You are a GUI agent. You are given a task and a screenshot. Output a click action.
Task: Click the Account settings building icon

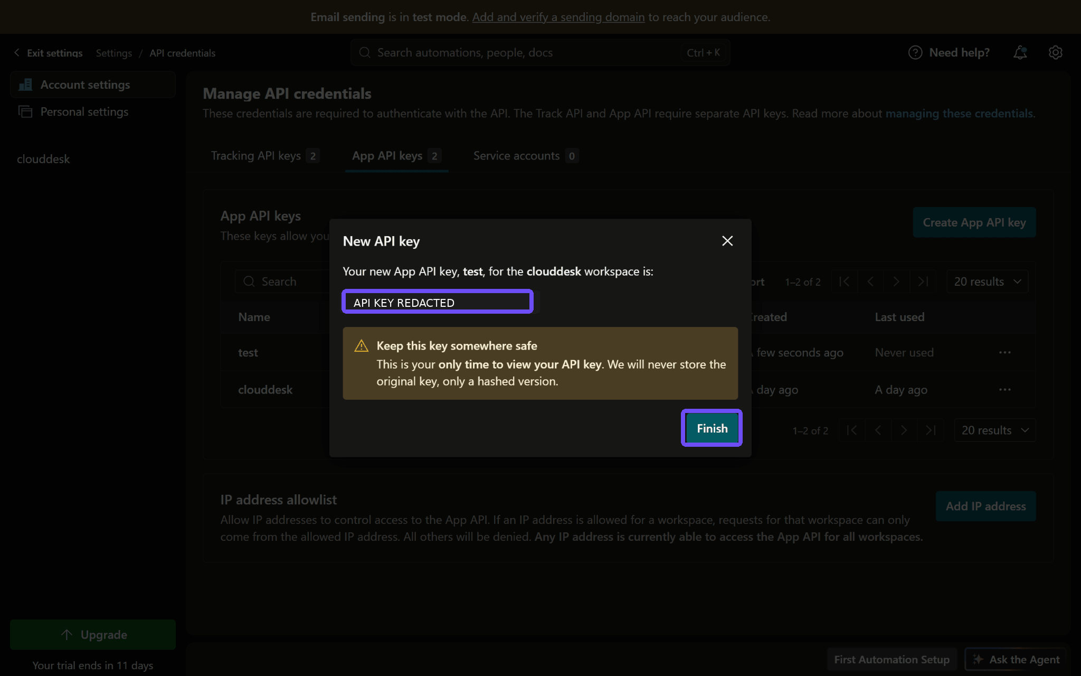click(x=25, y=84)
